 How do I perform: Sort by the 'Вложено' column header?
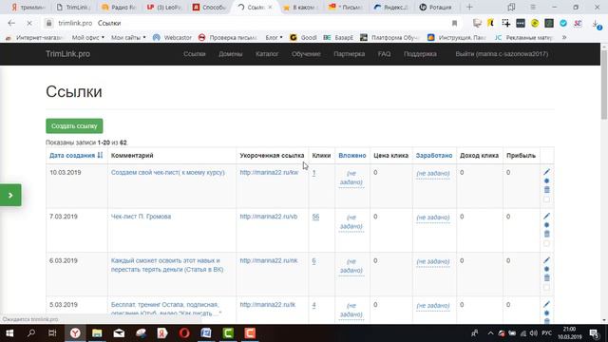pos(352,156)
